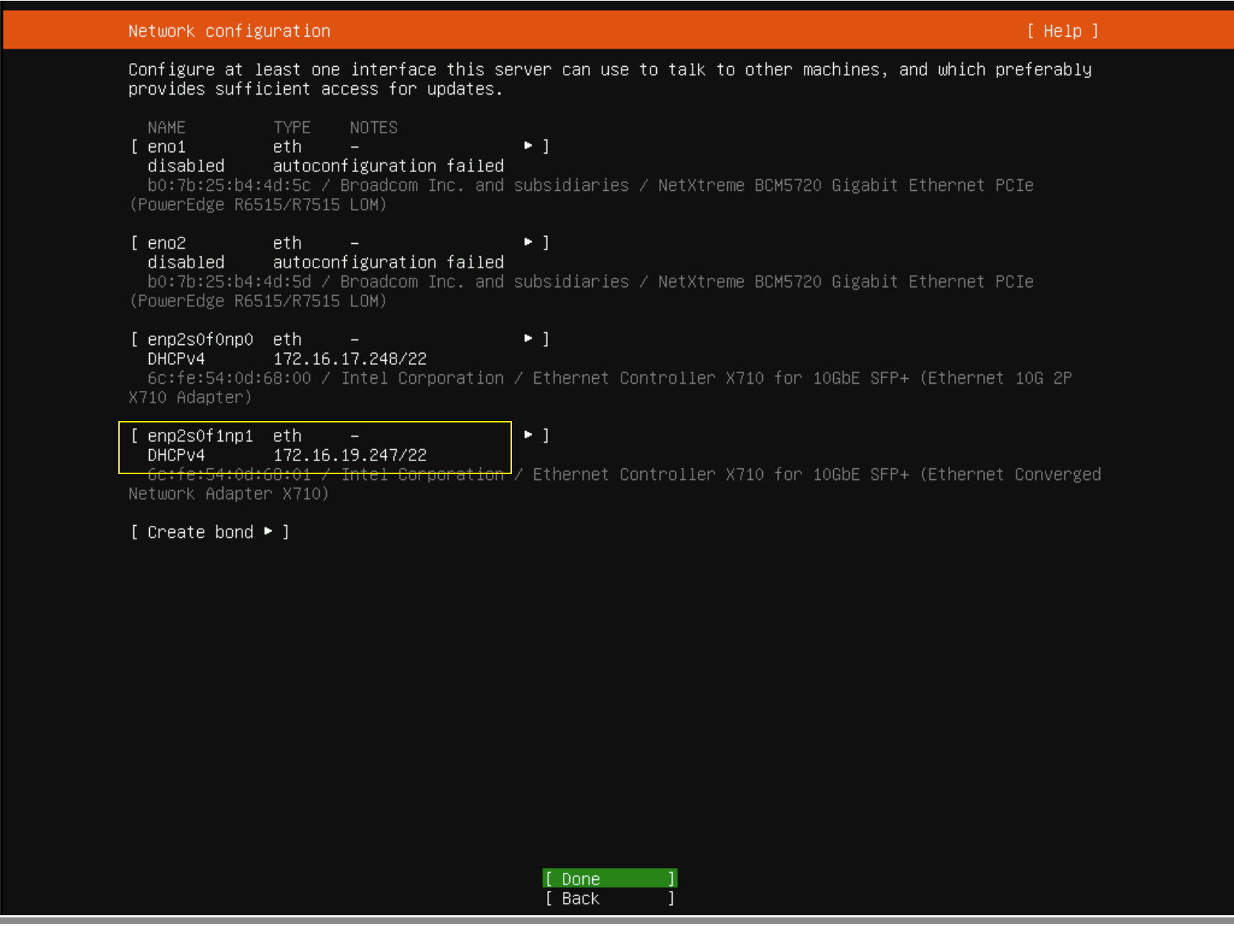This screenshot has width=1234, height=926.
Task: Click the arrow beside enp2s0f1np1
Action: (x=528, y=435)
